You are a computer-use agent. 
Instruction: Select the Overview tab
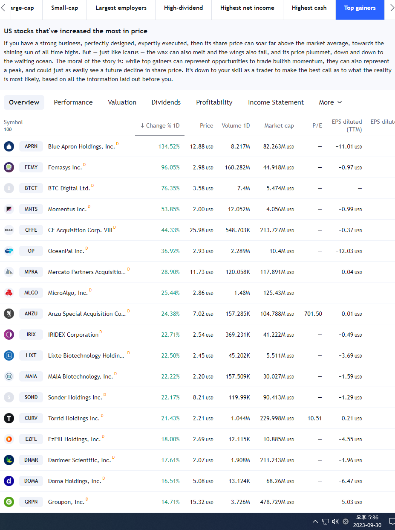tap(24, 102)
